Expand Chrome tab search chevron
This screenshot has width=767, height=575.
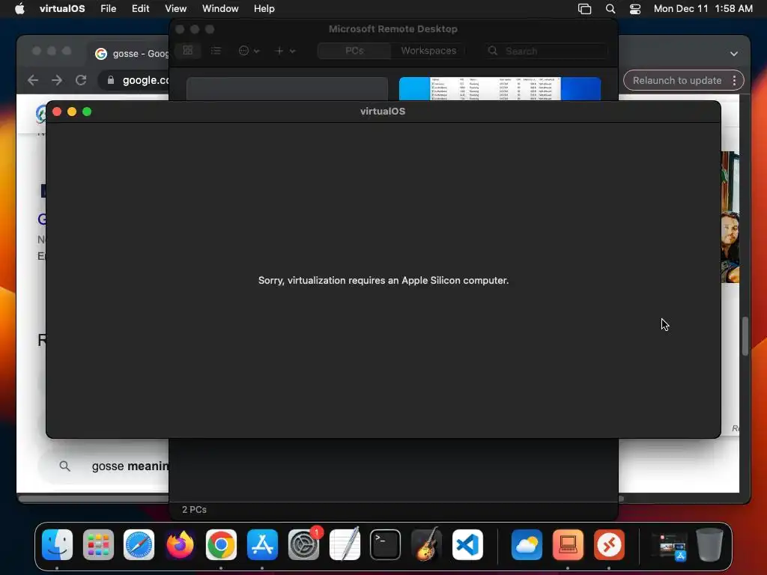734,53
